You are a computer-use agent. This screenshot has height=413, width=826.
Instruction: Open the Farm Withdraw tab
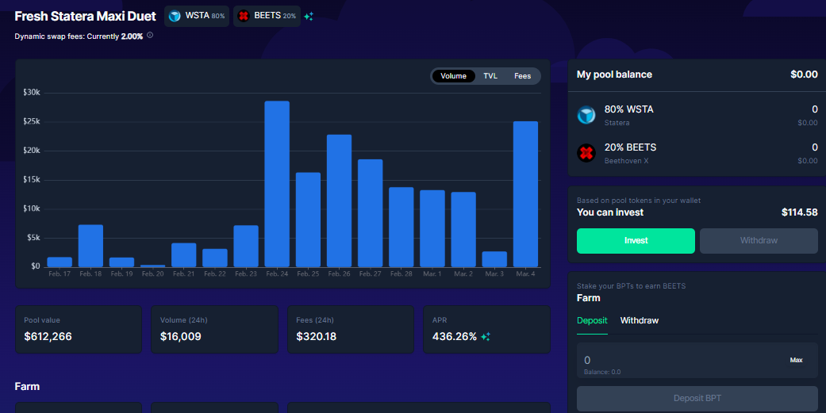640,321
